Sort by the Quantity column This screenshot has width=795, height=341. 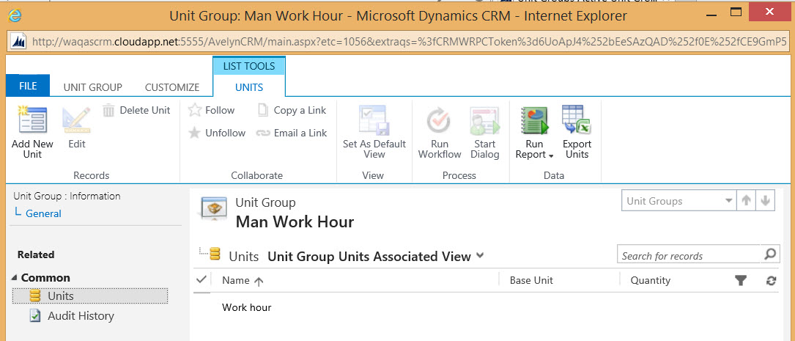click(x=650, y=280)
